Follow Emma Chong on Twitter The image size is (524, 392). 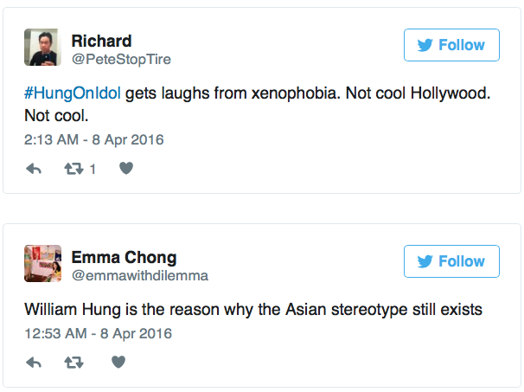[451, 260]
